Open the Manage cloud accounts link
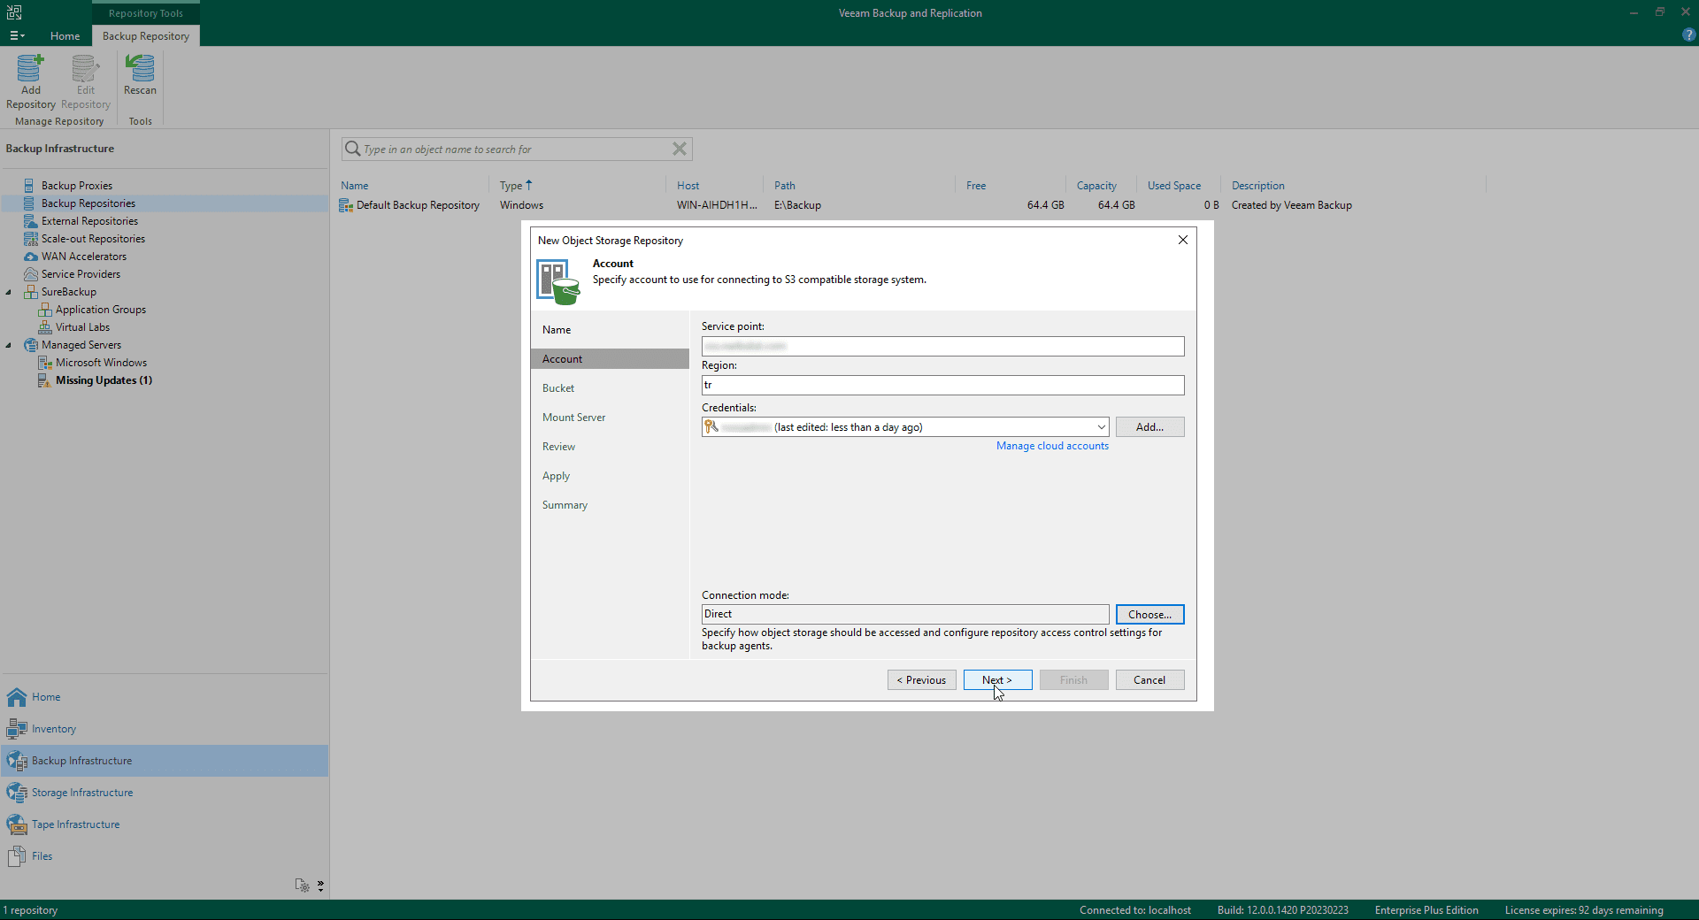1699x920 pixels. pyautogui.click(x=1052, y=446)
